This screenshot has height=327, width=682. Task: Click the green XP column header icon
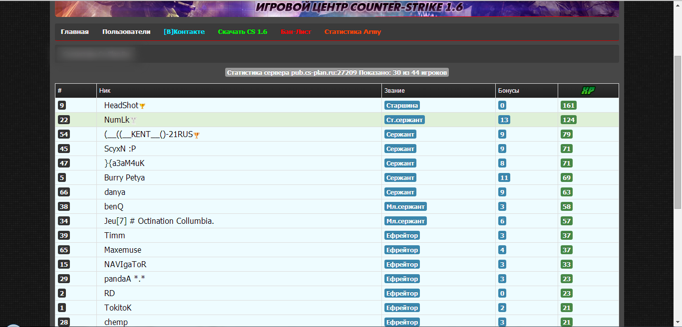pyautogui.click(x=588, y=91)
